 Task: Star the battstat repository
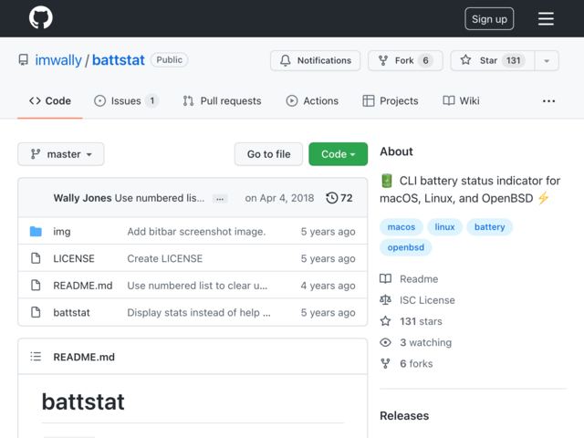[493, 60]
